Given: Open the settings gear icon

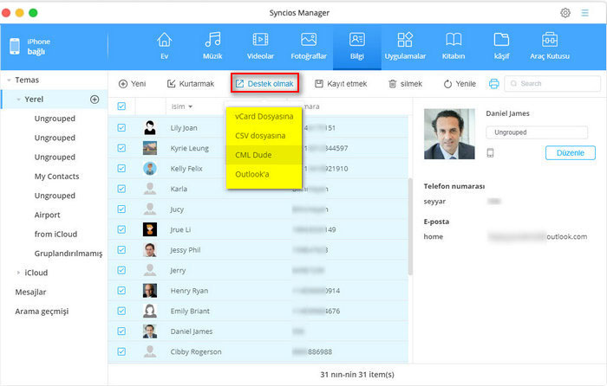Looking at the screenshot, I should tap(565, 13).
